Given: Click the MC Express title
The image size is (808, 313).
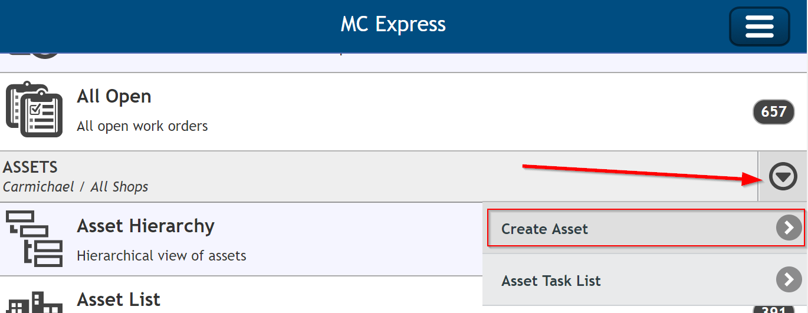Looking at the screenshot, I should click(x=393, y=24).
